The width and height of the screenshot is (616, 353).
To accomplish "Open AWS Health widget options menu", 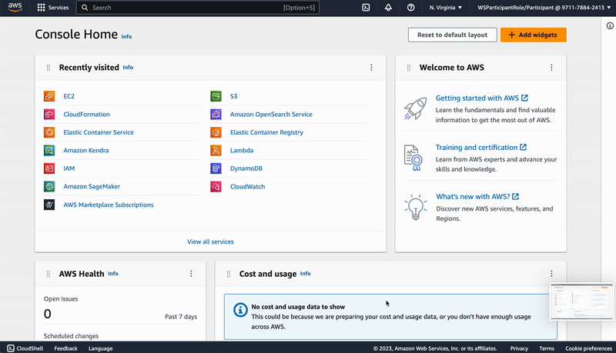I will coord(191,274).
